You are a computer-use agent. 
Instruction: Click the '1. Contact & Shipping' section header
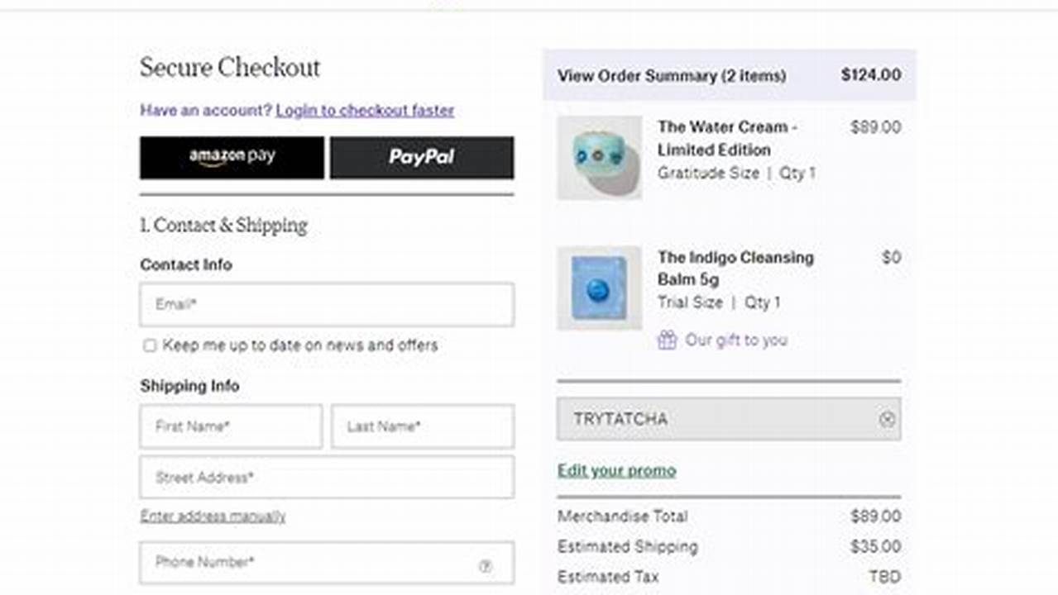(223, 226)
